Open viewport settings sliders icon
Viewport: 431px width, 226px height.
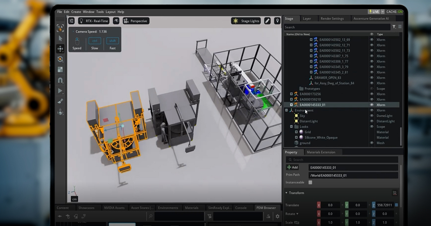[x=71, y=21]
